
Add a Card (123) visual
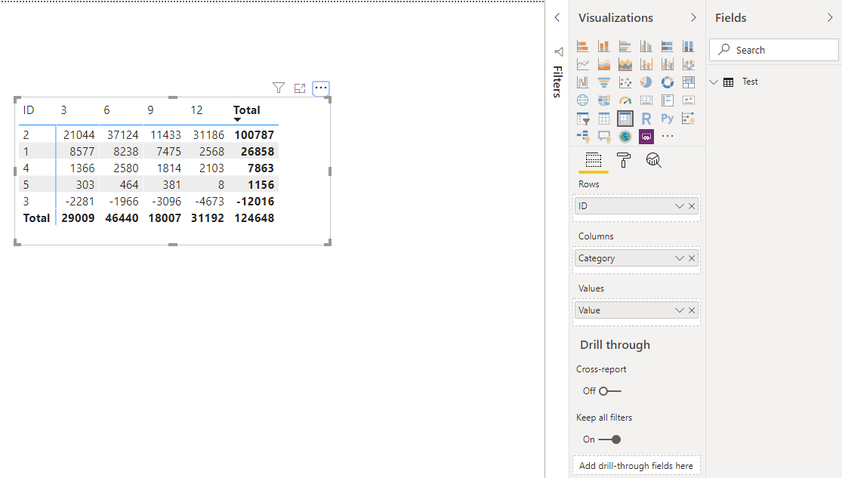646,100
